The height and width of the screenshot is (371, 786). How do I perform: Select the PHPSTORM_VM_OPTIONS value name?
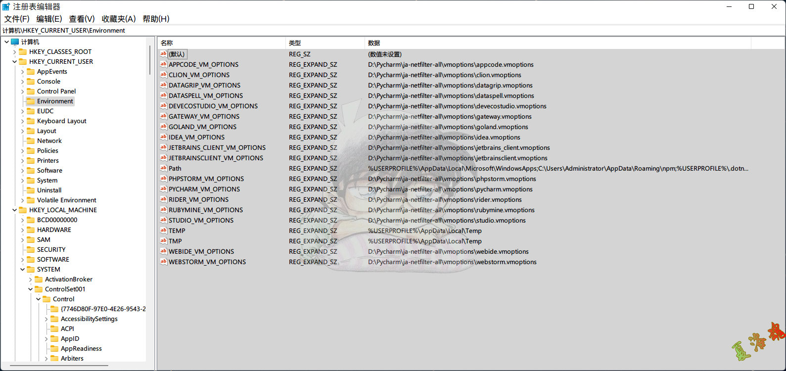click(x=206, y=179)
